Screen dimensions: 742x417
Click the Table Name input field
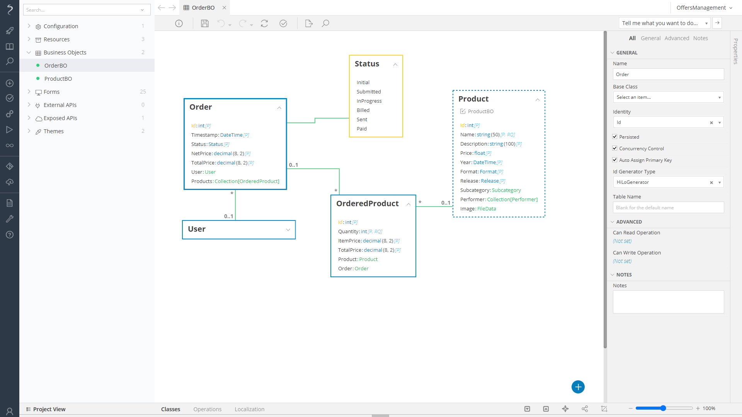click(x=668, y=208)
